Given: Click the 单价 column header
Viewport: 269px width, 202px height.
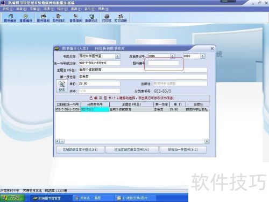Looking at the screenshot, I should [x=178, y=105].
